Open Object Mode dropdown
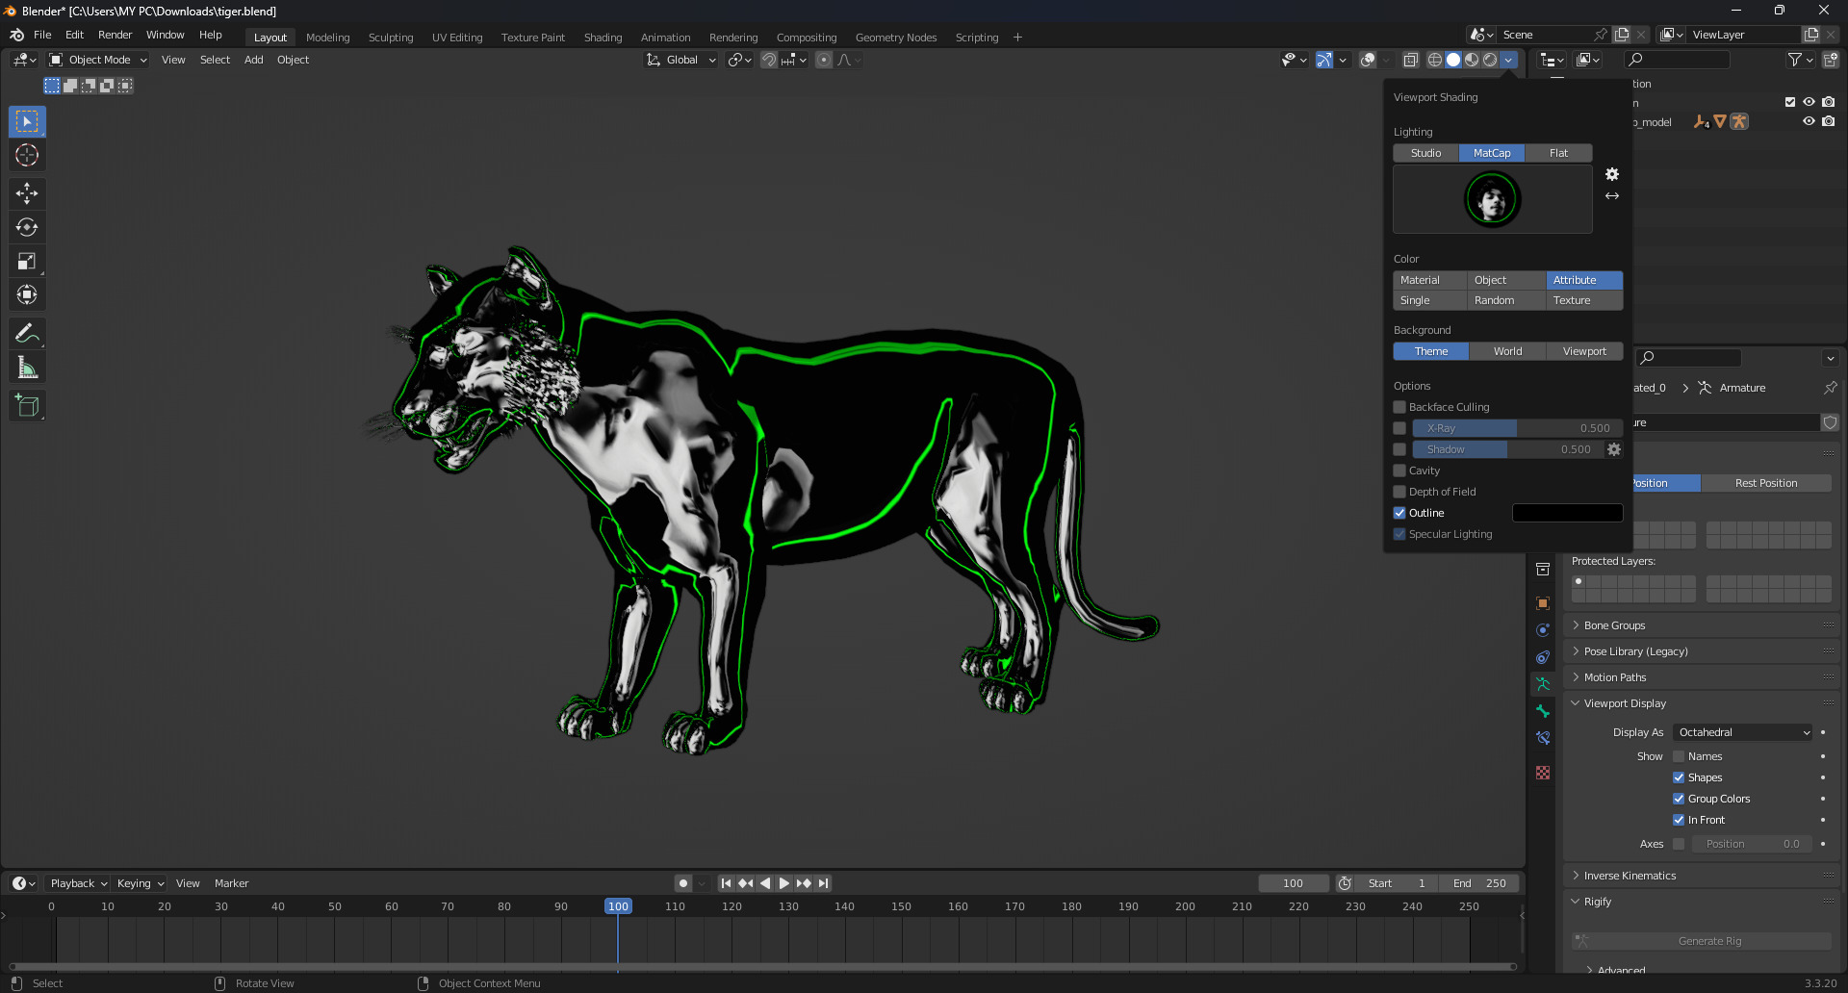This screenshot has width=1848, height=993. [x=98, y=60]
